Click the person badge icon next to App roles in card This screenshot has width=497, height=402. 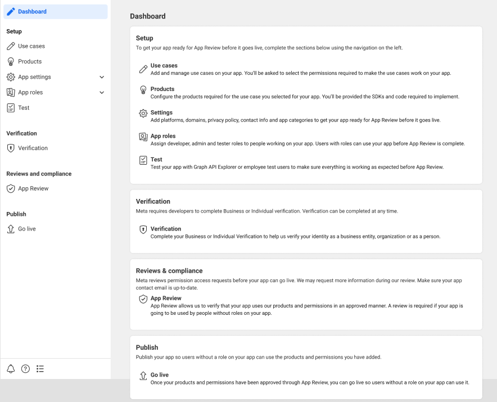pos(143,137)
